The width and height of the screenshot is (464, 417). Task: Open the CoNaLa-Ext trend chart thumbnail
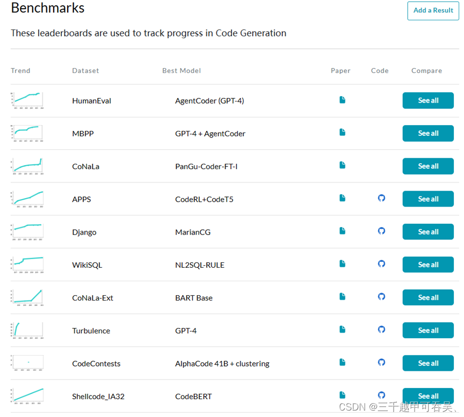pos(27,297)
